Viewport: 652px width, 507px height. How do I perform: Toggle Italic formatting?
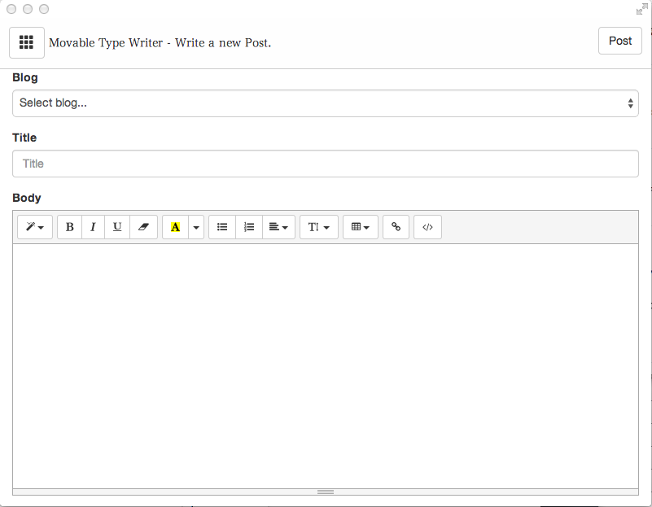point(93,227)
